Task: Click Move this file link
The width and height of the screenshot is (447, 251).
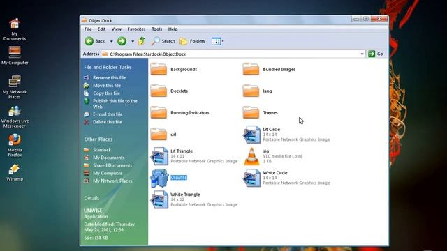Action: coord(107,85)
